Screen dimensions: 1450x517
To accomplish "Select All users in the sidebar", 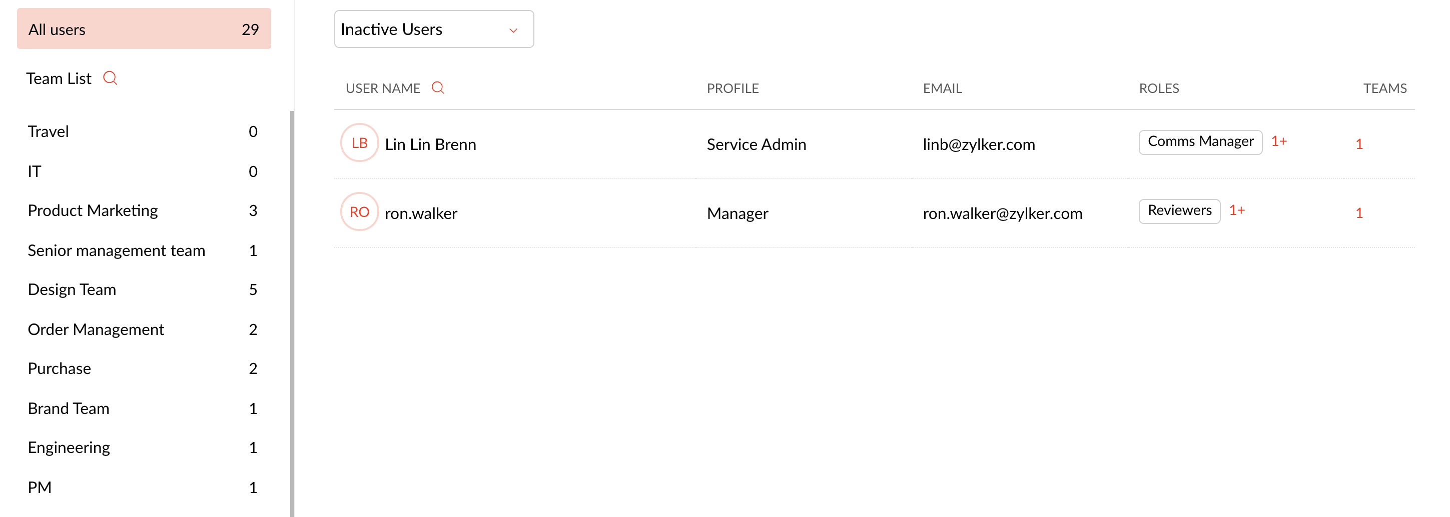I will click(x=144, y=29).
